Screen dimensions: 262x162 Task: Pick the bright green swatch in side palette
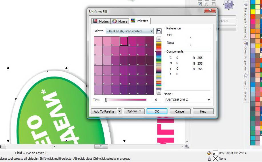[253, 7]
